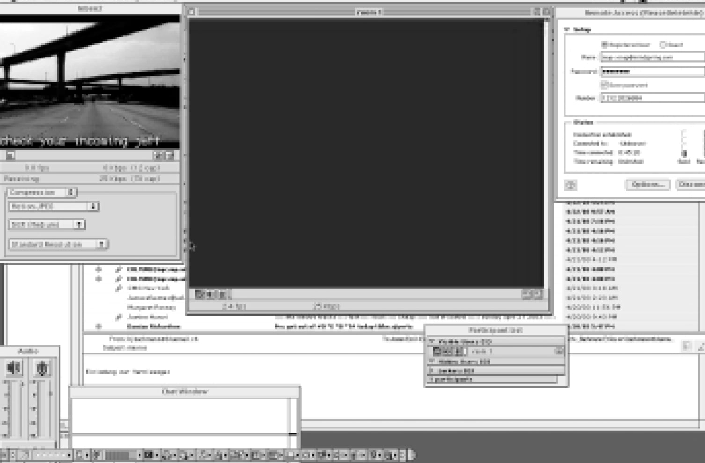Click the last icon below the highway video's right edge

pos(169,156)
